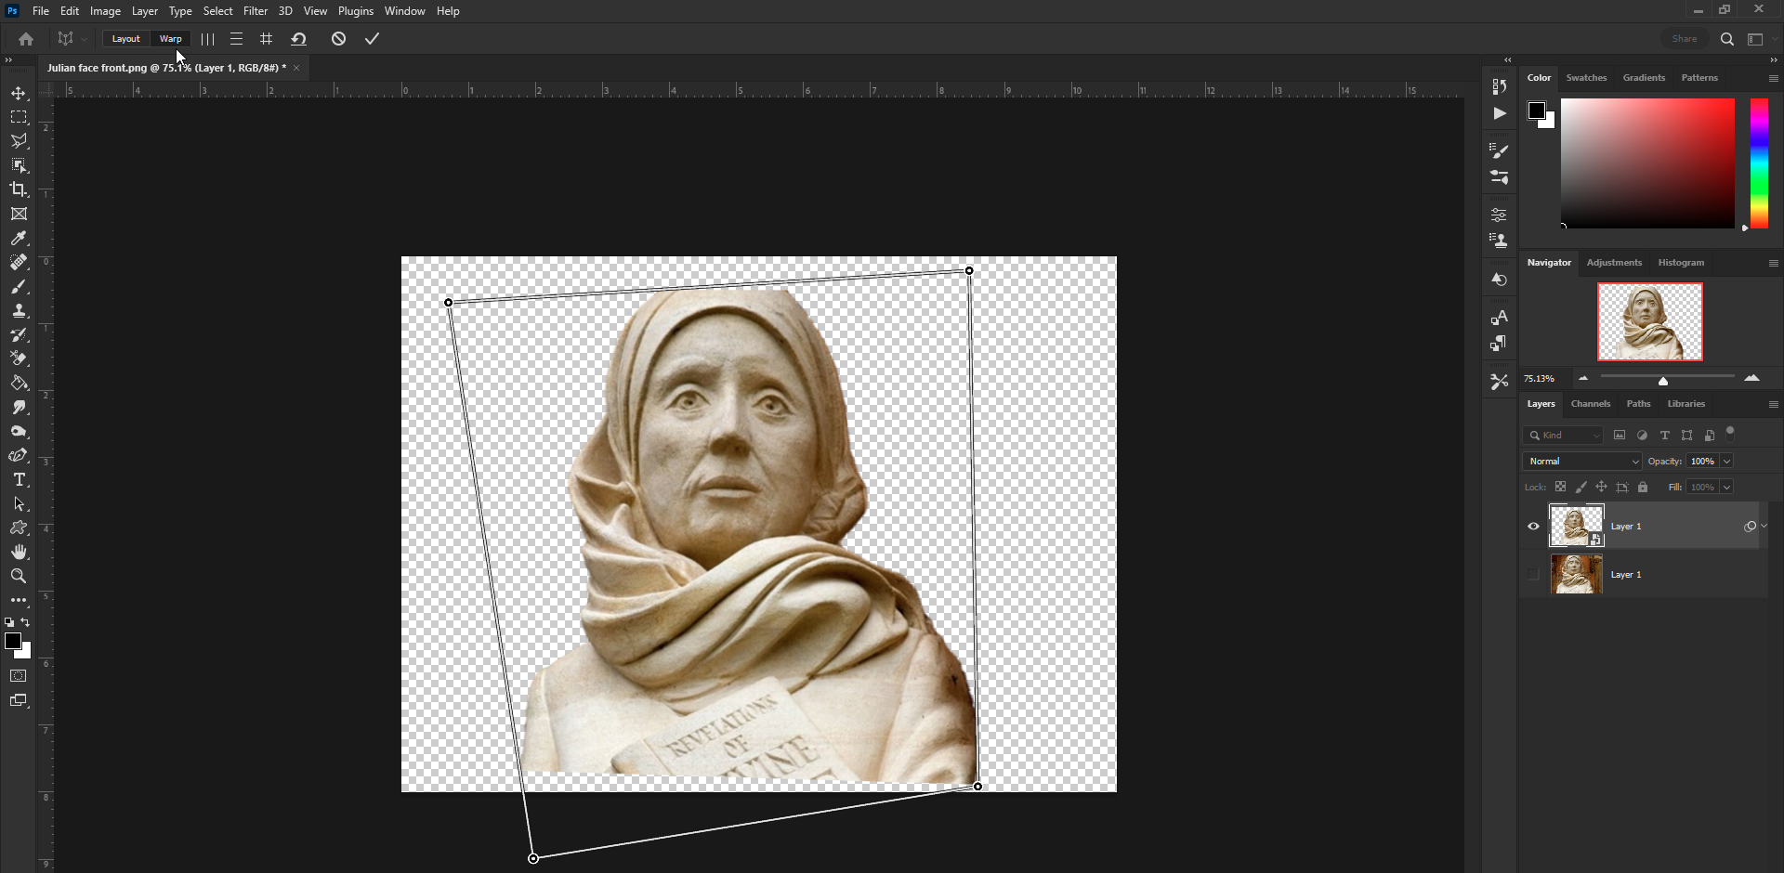Cancel the transform with the slashed-circle button

pos(338,38)
